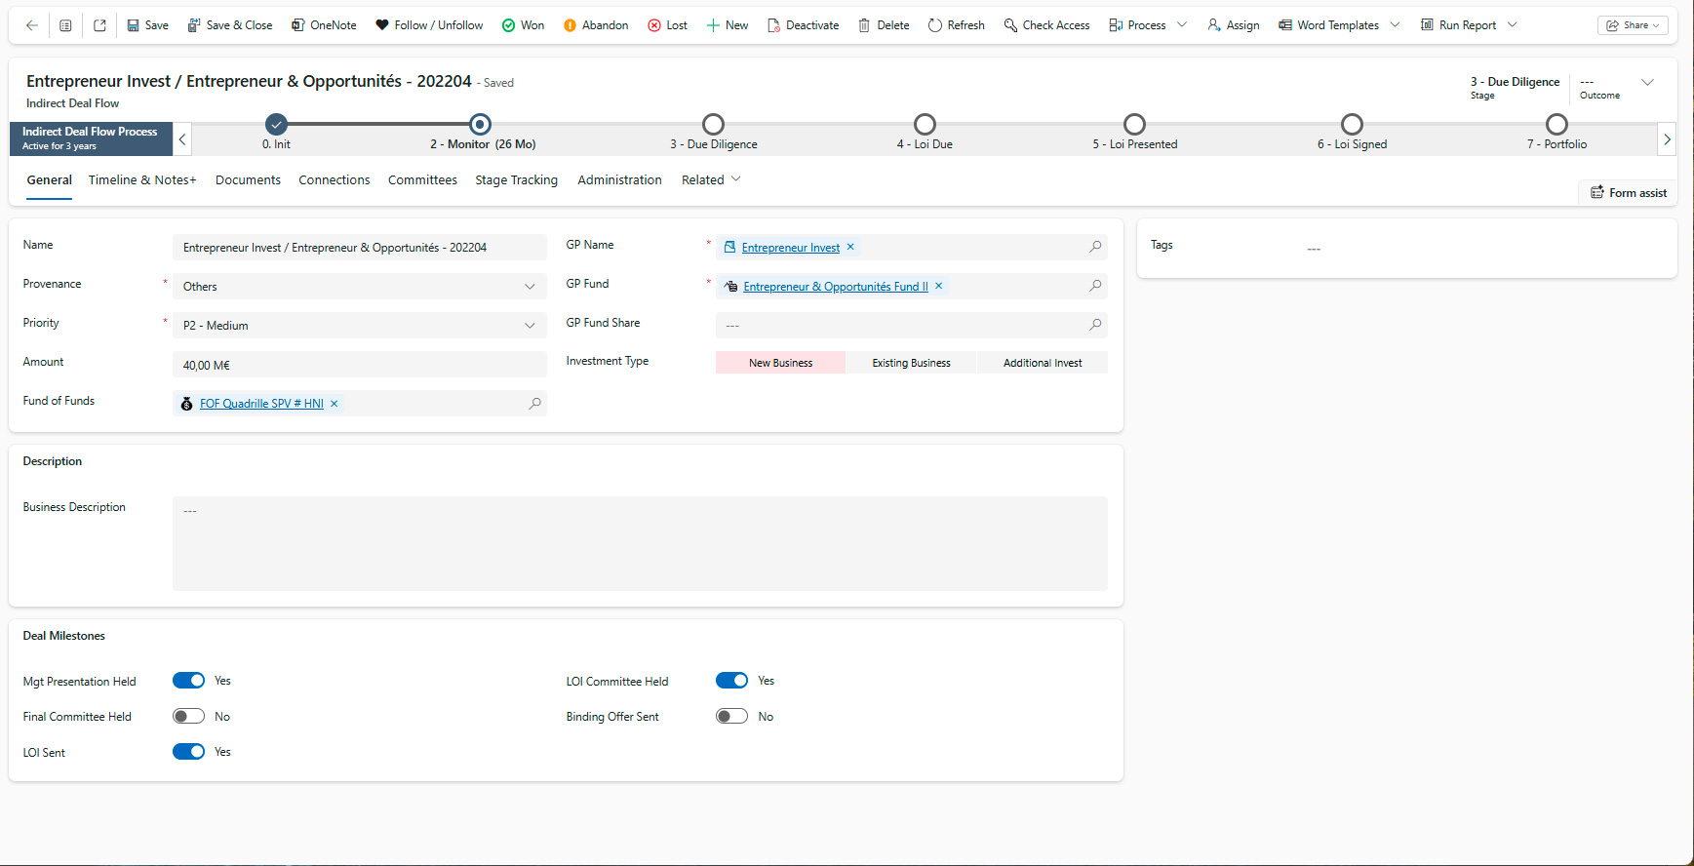1694x866 pixels.
Task: Select Additional Invest investment type
Action: 1043,363
